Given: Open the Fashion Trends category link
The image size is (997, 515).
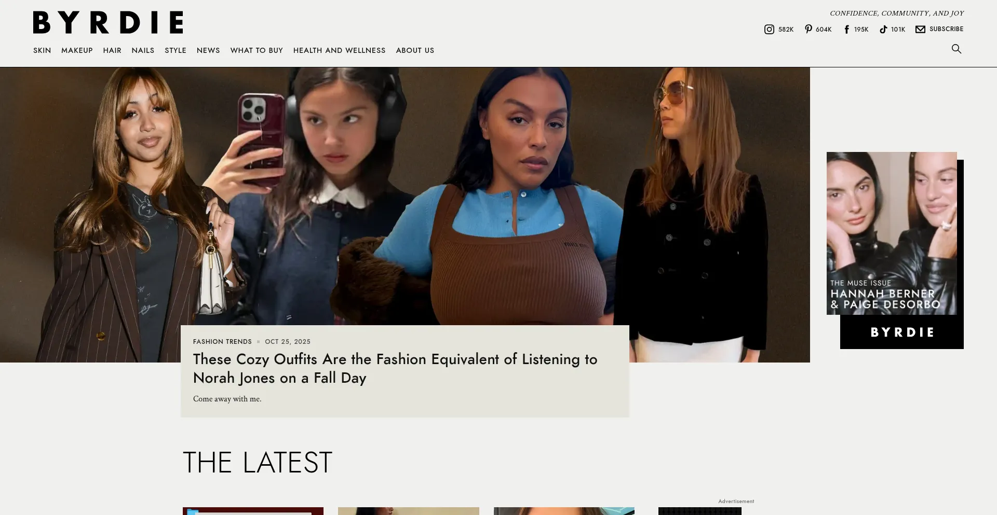Looking at the screenshot, I should (222, 342).
